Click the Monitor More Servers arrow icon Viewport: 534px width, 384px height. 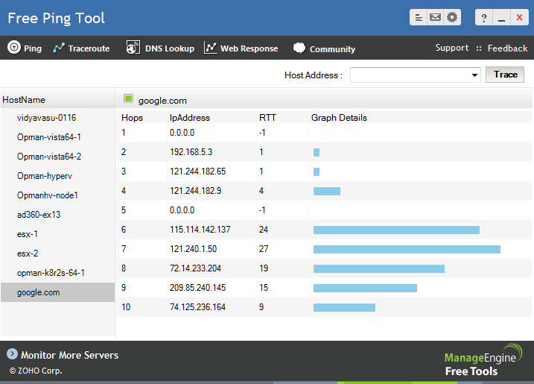(x=12, y=354)
